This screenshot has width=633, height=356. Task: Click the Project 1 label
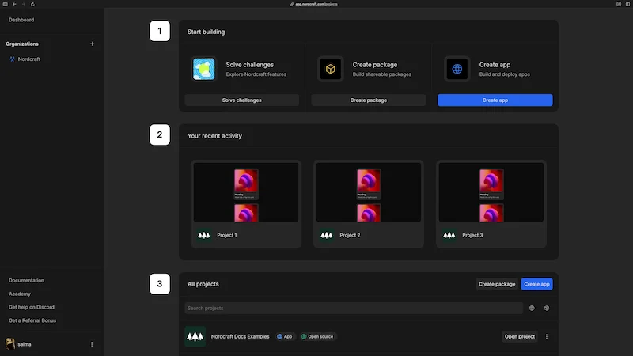click(x=227, y=235)
